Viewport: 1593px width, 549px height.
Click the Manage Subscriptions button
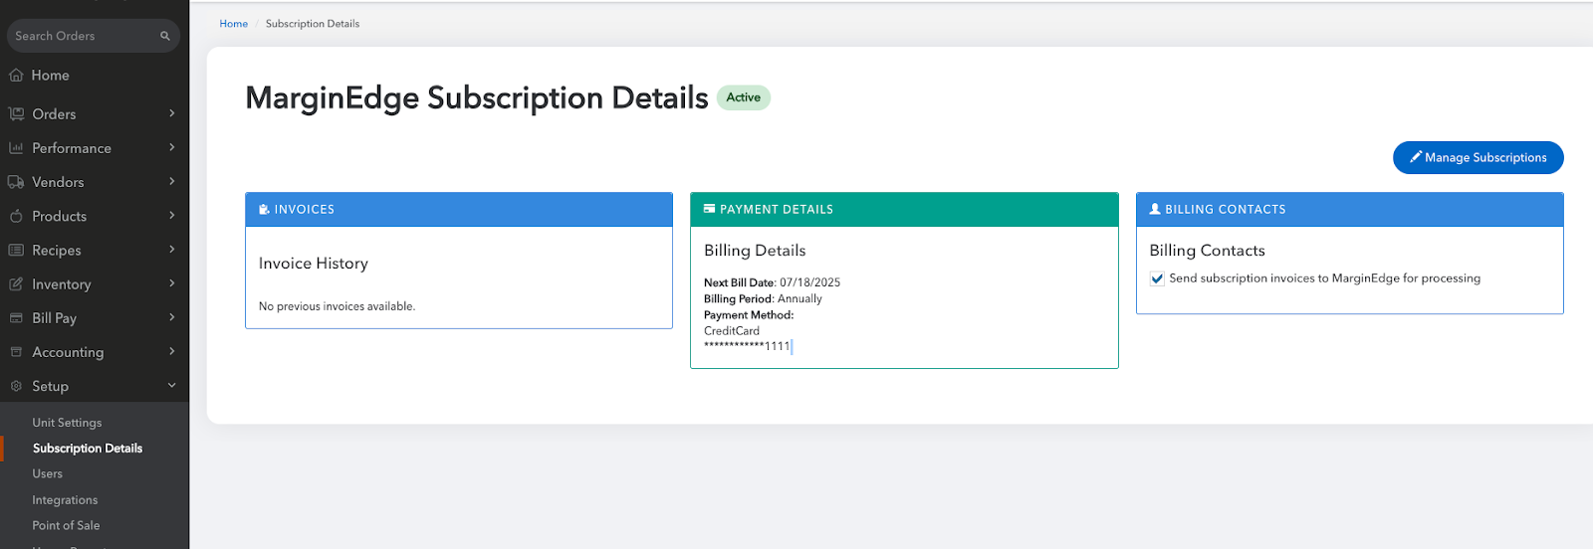[x=1478, y=157]
